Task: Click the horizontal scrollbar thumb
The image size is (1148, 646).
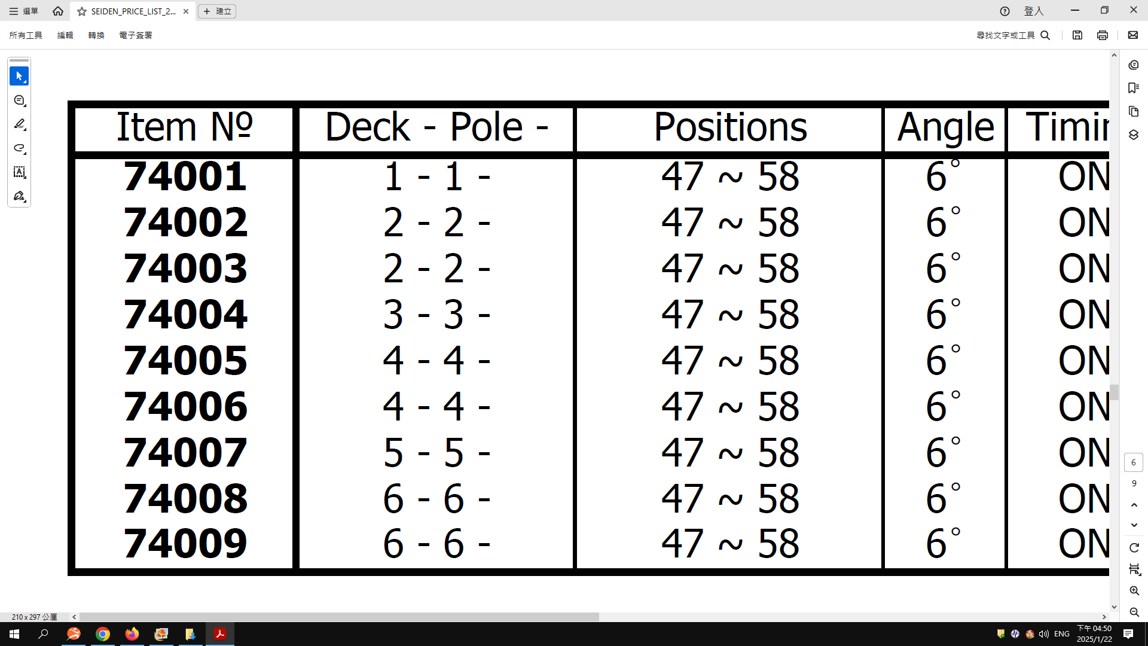Action: click(339, 617)
